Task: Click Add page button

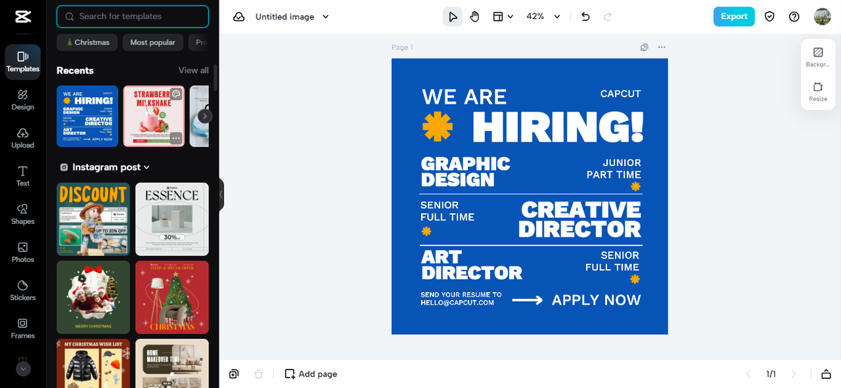Action: tap(311, 374)
